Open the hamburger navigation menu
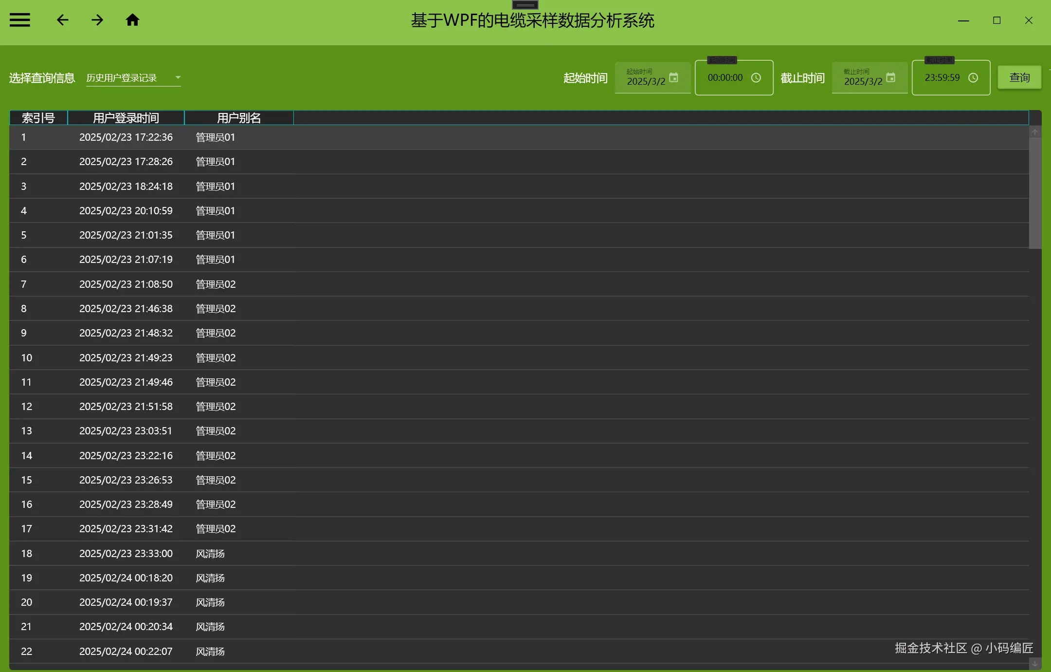The width and height of the screenshot is (1051, 672). pos(20,20)
